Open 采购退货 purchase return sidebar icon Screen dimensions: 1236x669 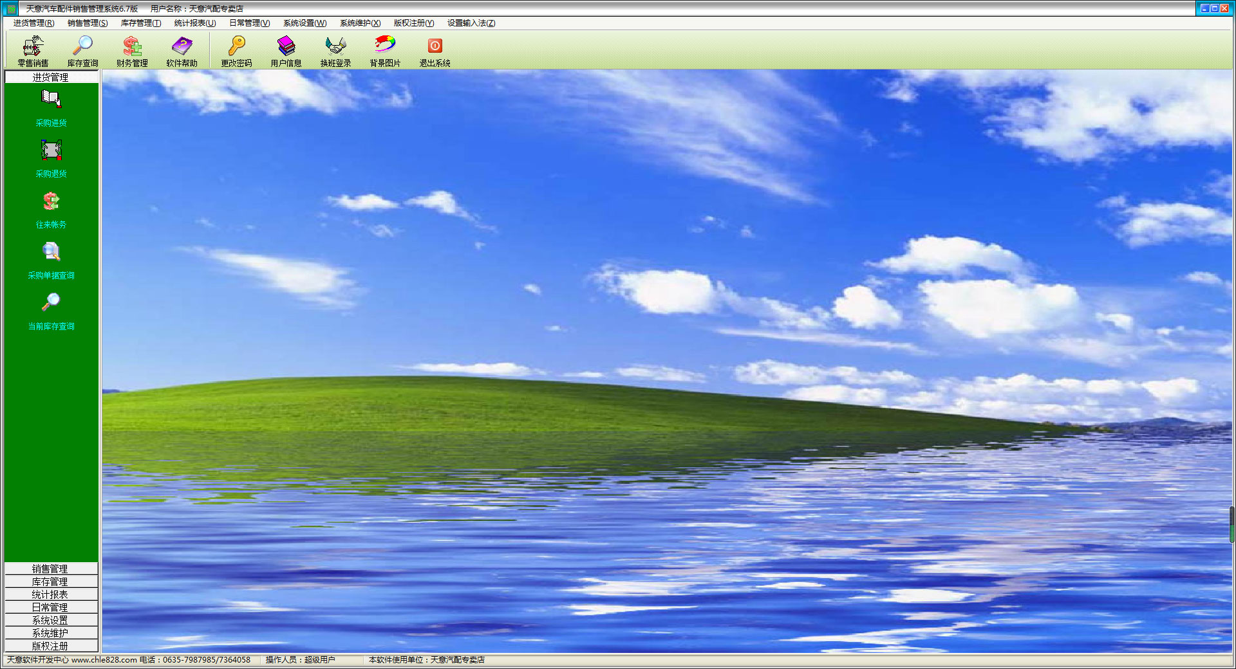[x=51, y=159]
